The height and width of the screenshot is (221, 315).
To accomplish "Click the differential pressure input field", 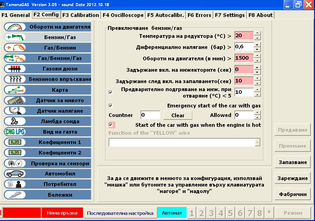I will click(x=244, y=47).
